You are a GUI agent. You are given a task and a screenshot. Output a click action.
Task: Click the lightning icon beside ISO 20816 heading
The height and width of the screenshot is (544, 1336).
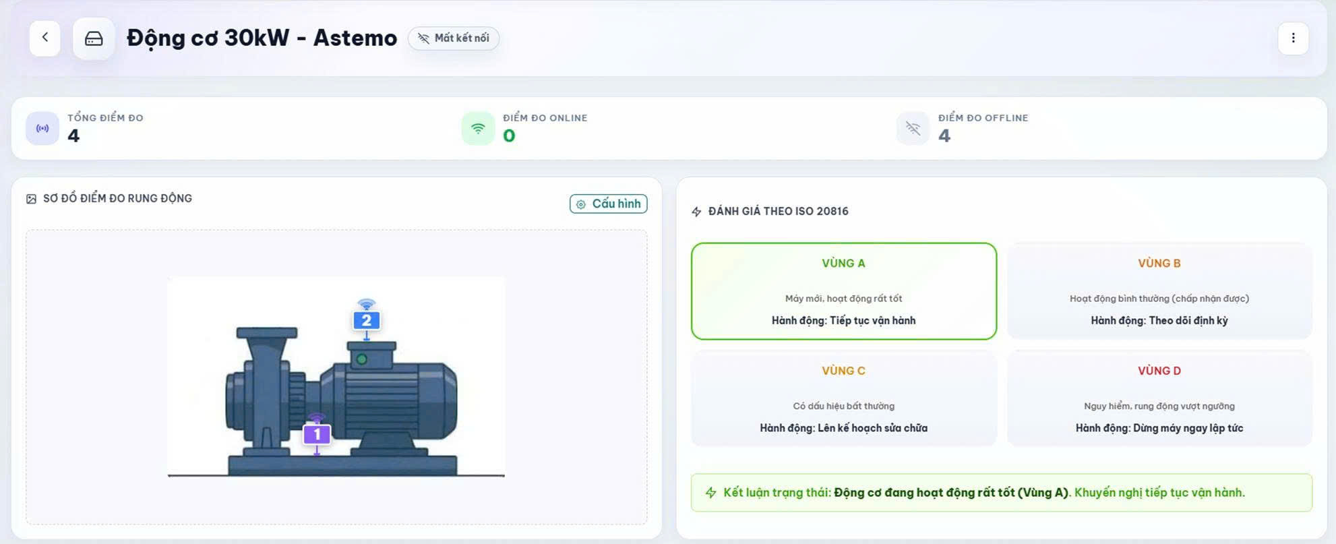pos(696,212)
